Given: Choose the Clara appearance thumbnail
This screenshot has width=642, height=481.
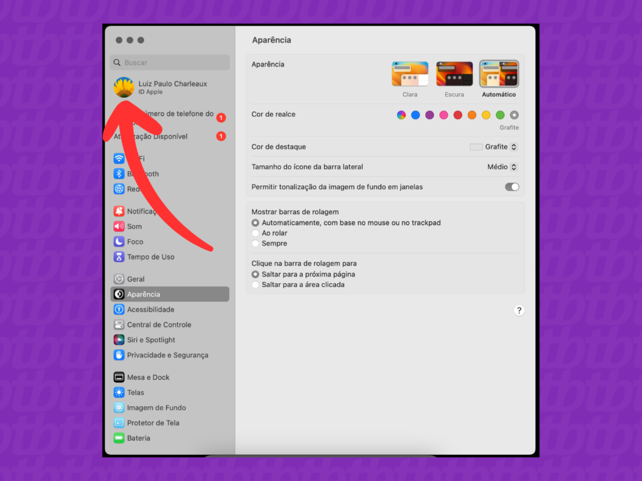Looking at the screenshot, I should pyautogui.click(x=410, y=74).
